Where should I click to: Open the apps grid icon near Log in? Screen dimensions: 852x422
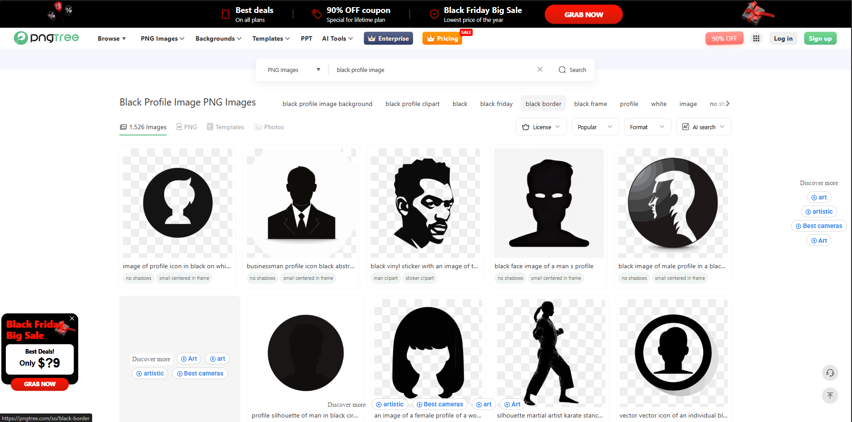coord(756,38)
